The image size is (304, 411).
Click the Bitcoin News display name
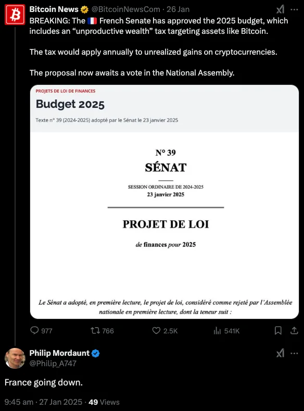(x=54, y=9)
